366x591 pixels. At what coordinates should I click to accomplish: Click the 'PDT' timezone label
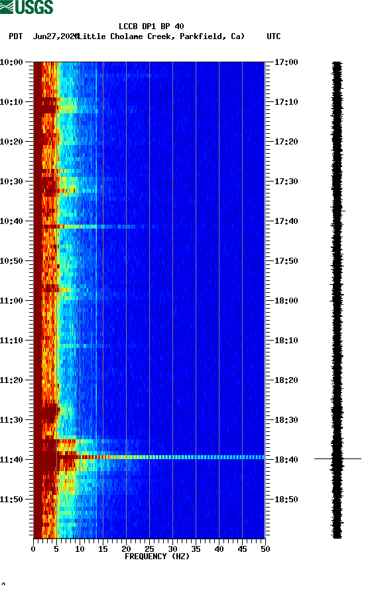[15, 36]
